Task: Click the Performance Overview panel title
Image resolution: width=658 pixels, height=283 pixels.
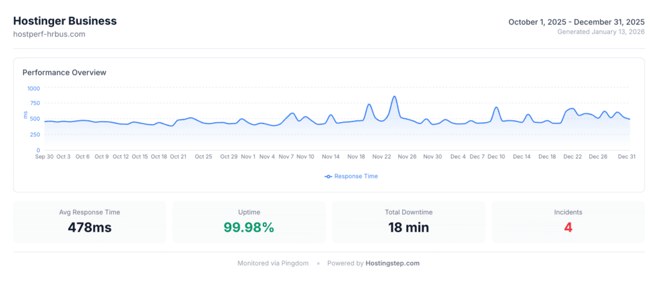Action: 64,73
